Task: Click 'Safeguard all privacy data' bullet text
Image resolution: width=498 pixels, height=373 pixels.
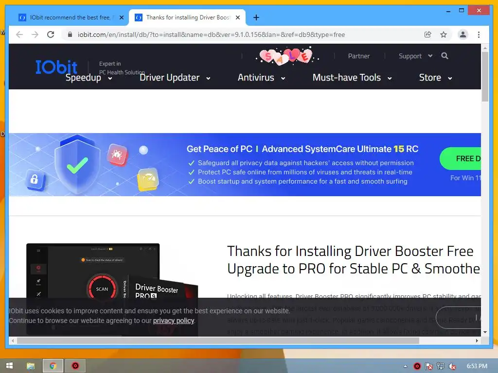Action: pyautogui.click(x=305, y=163)
